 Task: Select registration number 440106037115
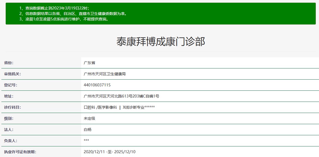point(97,85)
